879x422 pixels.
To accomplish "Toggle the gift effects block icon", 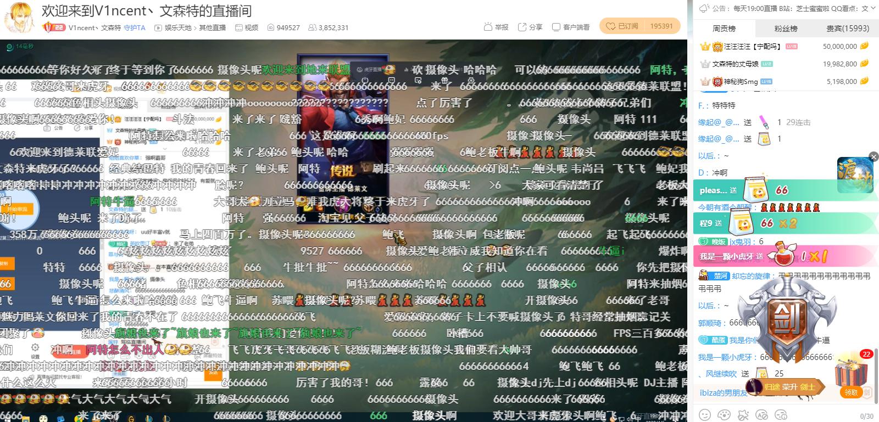I will pyautogui.click(x=743, y=415).
